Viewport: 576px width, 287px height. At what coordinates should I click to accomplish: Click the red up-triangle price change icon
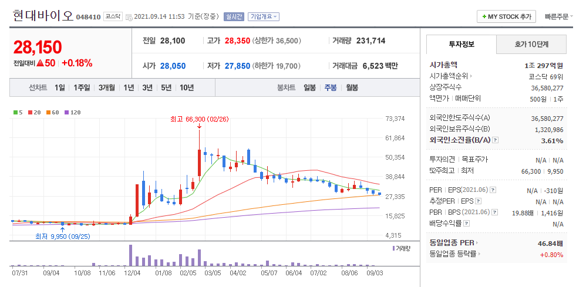pyautogui.click(x=40, y=63)
